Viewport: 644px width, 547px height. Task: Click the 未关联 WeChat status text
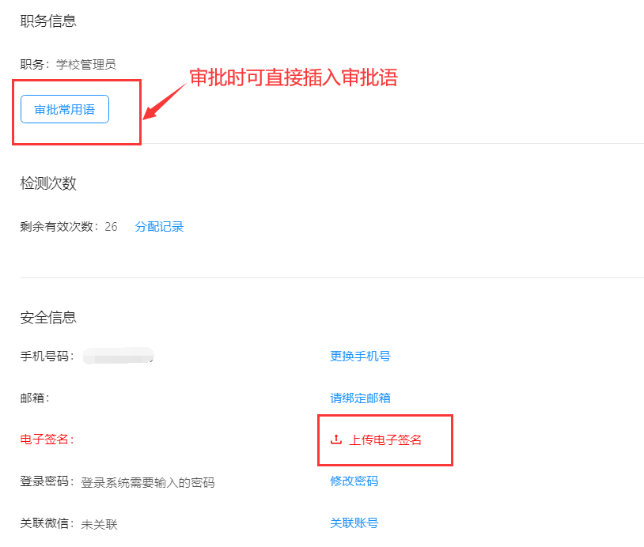pyautogui.click(x=99, y=524)
